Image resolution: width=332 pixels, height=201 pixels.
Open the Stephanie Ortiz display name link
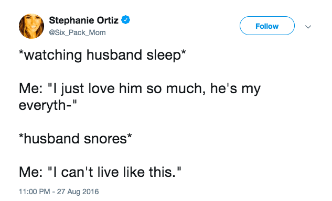[83, 20]
